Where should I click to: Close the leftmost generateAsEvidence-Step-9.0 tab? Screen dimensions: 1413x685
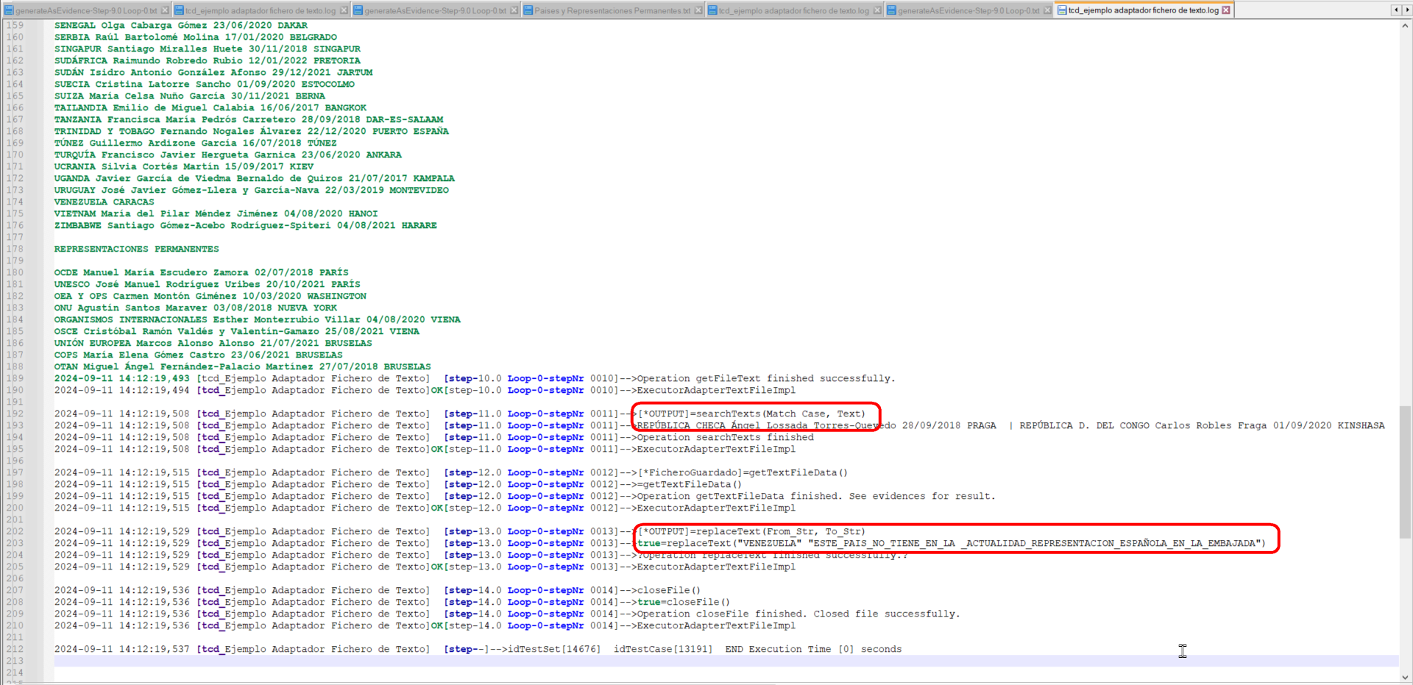(165, 10)
